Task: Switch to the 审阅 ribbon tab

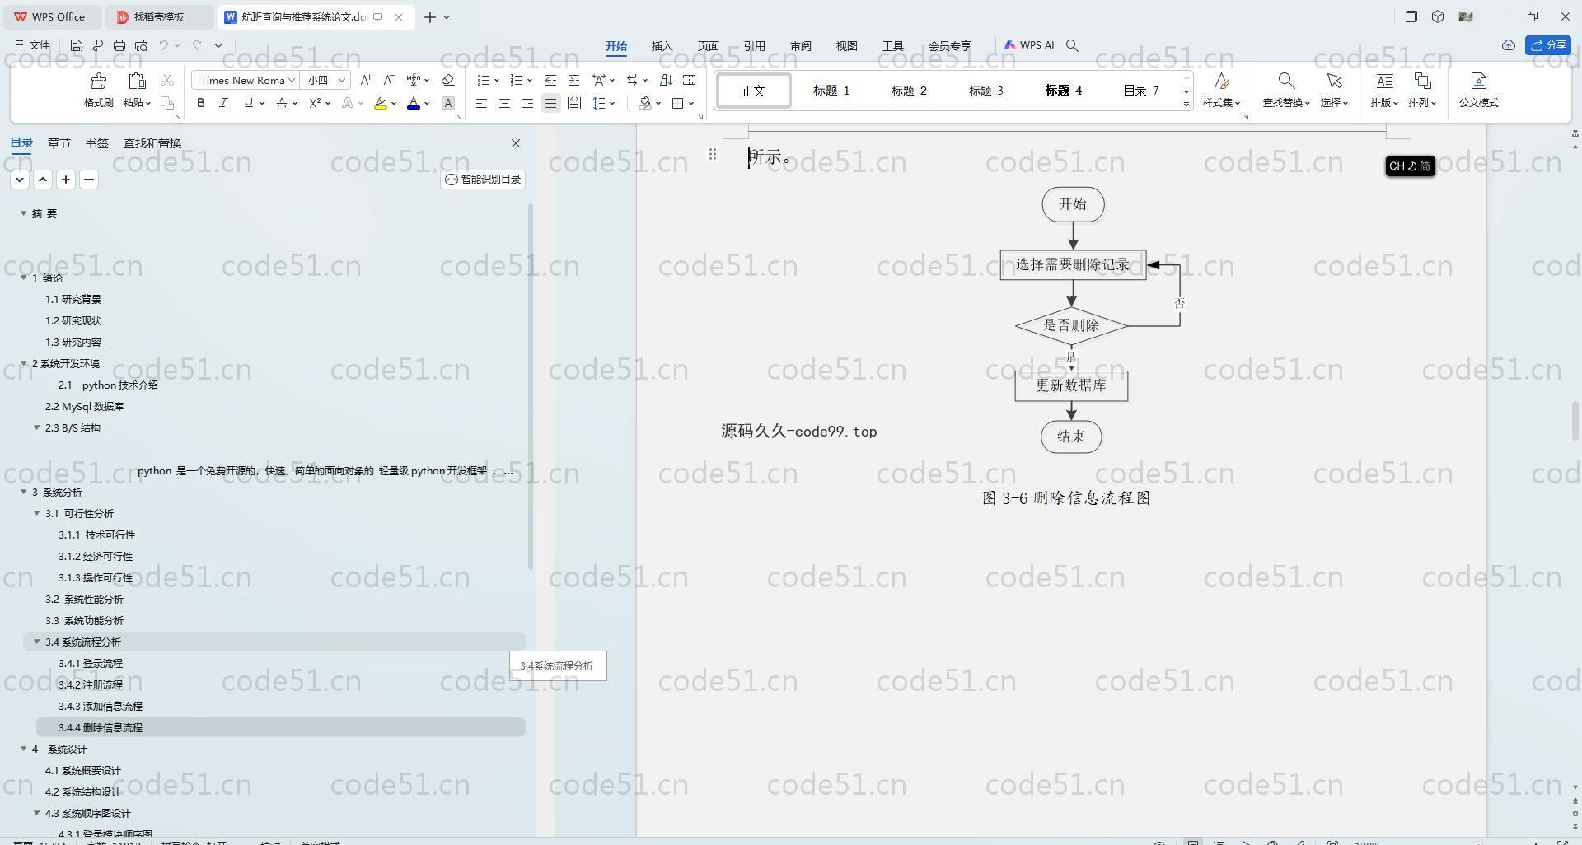Action: 800,46
